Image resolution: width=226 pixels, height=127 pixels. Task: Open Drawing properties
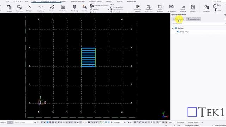[149, 8]
